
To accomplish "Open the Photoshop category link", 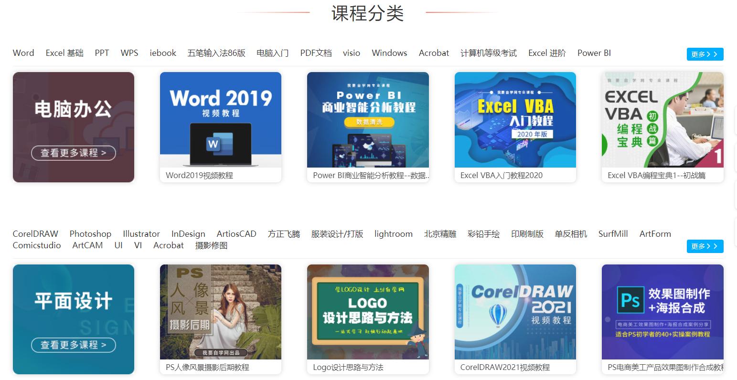I will point(90,234).
